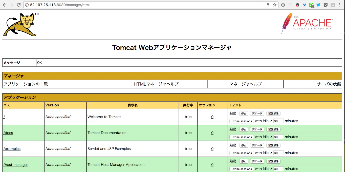Image resolution: width=345 pixels, height=172 pixels.
Task: Open アプリケーションの一覧 link
Action: click(26, 84)
